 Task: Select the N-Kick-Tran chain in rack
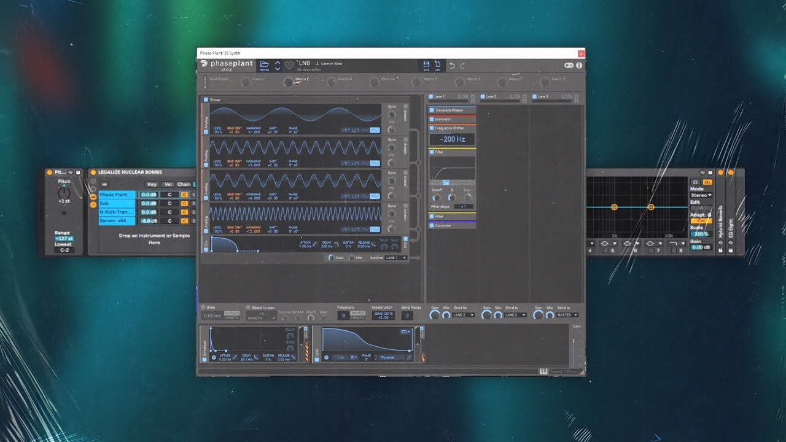pyautogui.click(x=117, y=212)
